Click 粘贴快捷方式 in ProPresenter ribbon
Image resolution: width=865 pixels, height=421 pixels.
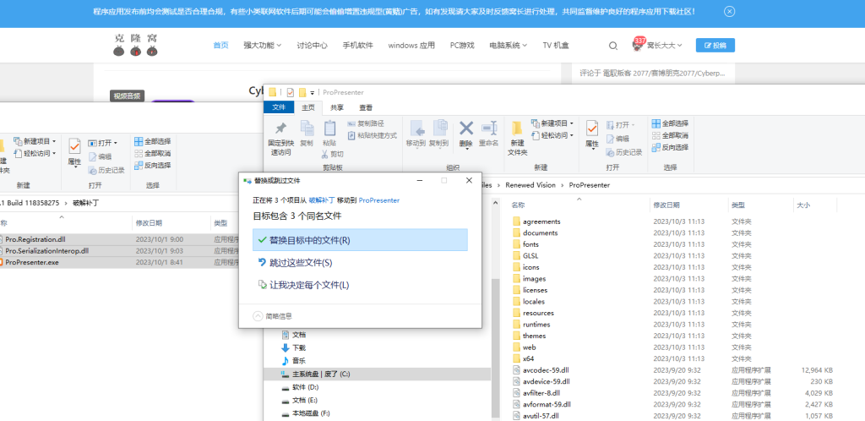(x=372, y=136)
